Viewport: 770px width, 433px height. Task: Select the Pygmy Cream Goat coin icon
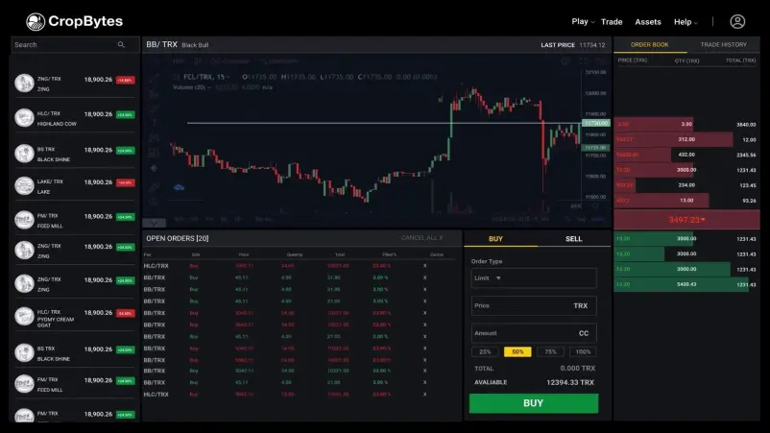[x=24, y=317]
